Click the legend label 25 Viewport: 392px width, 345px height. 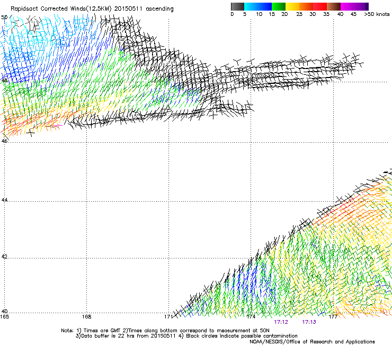click(x=299, y=14)
